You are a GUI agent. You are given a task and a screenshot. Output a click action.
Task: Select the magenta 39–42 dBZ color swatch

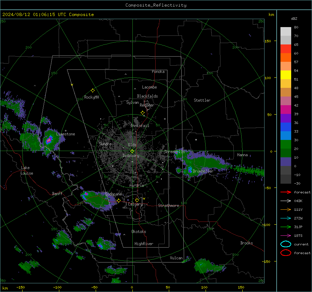click(x=286, y=110)
